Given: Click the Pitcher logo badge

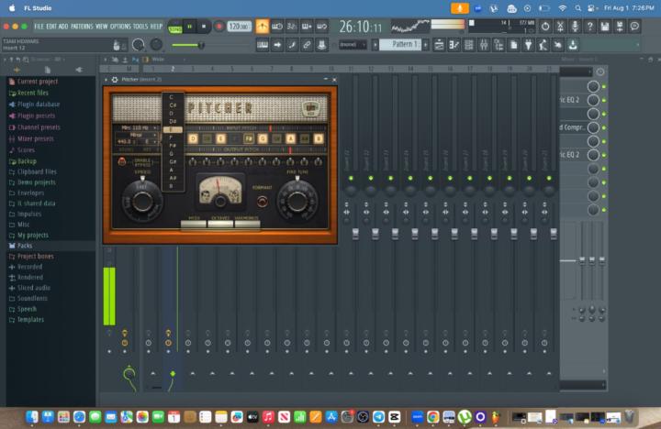Looking at the screenshot, I should tap(311, 109).
